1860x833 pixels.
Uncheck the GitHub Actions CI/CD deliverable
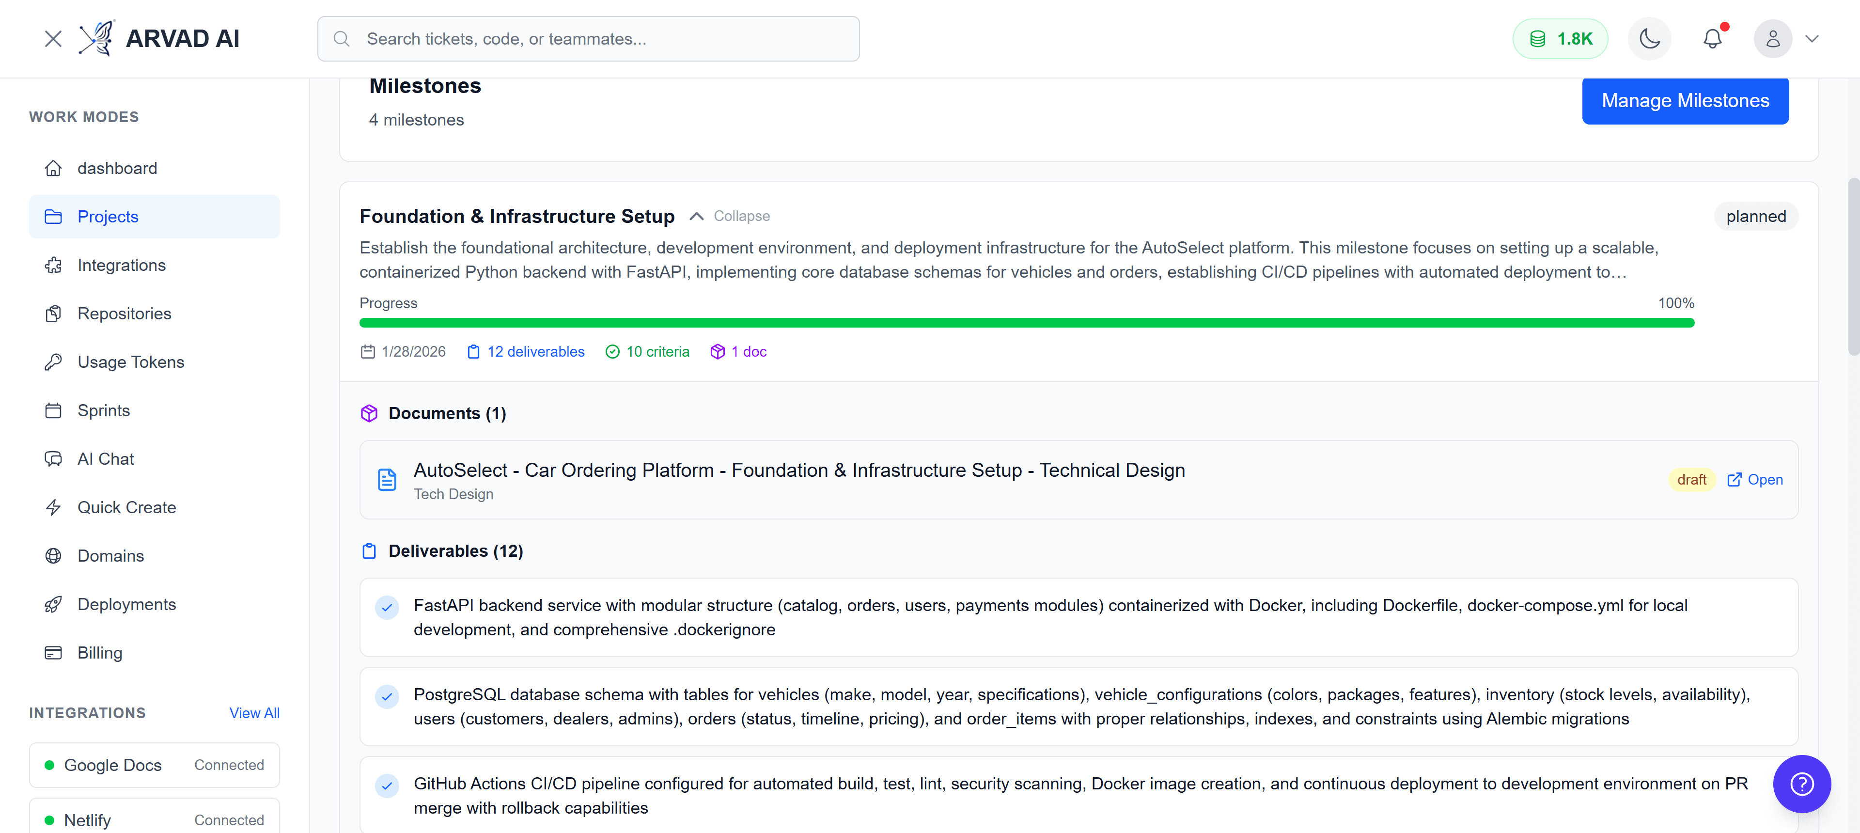(x=387, y=786)
